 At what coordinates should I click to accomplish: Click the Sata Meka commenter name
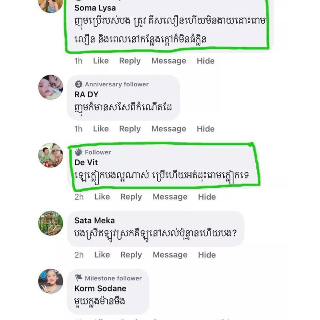94,220
